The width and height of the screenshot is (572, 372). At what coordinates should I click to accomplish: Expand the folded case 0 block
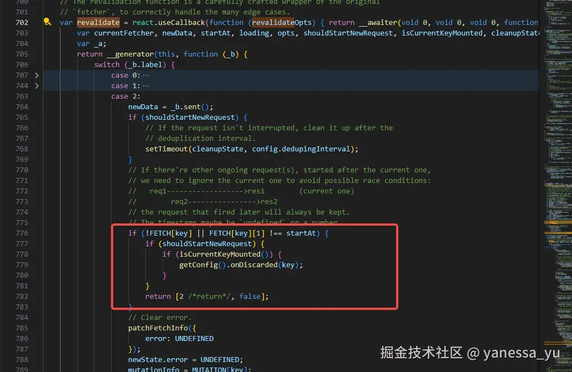point(37,75)
